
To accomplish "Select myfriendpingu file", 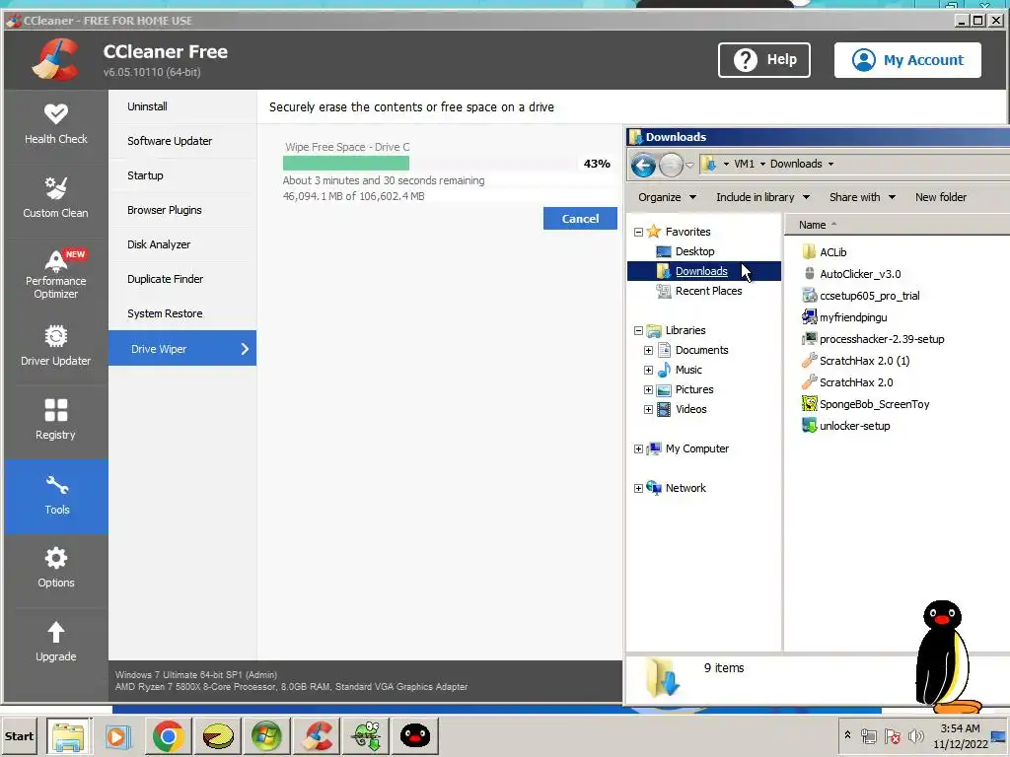I will point(844,317).
